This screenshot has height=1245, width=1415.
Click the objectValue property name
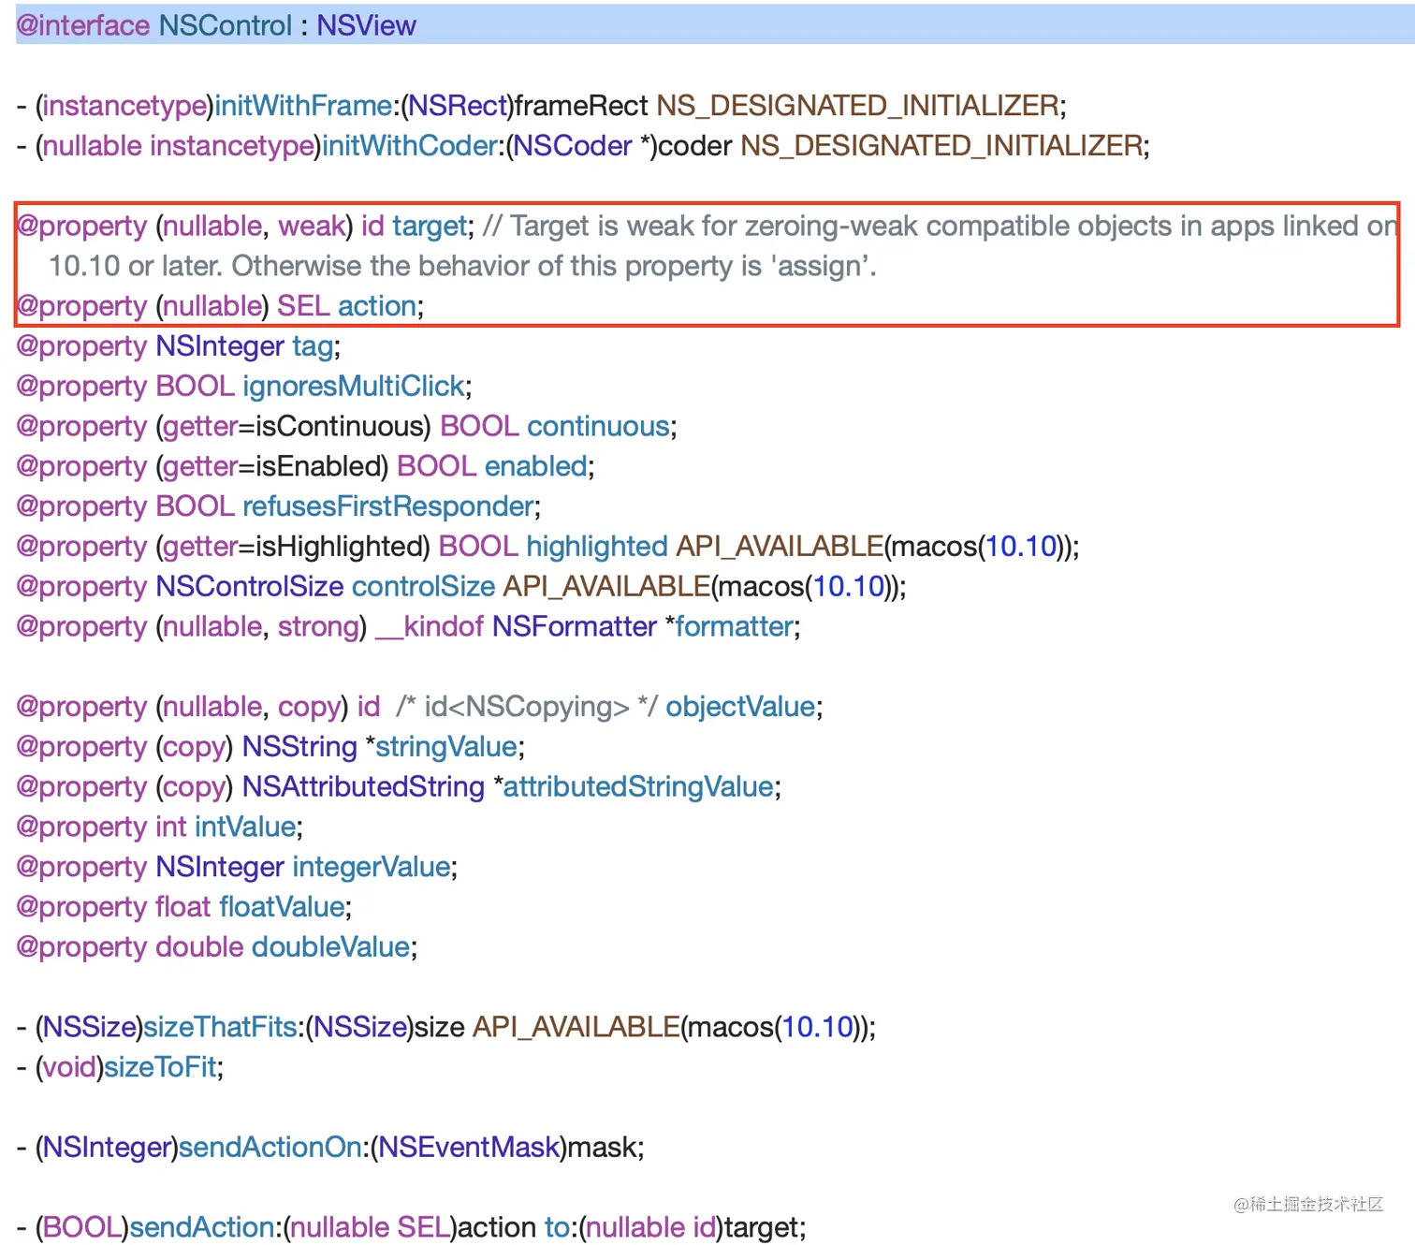click(740, 707)
